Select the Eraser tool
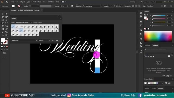 coord(2,26)
